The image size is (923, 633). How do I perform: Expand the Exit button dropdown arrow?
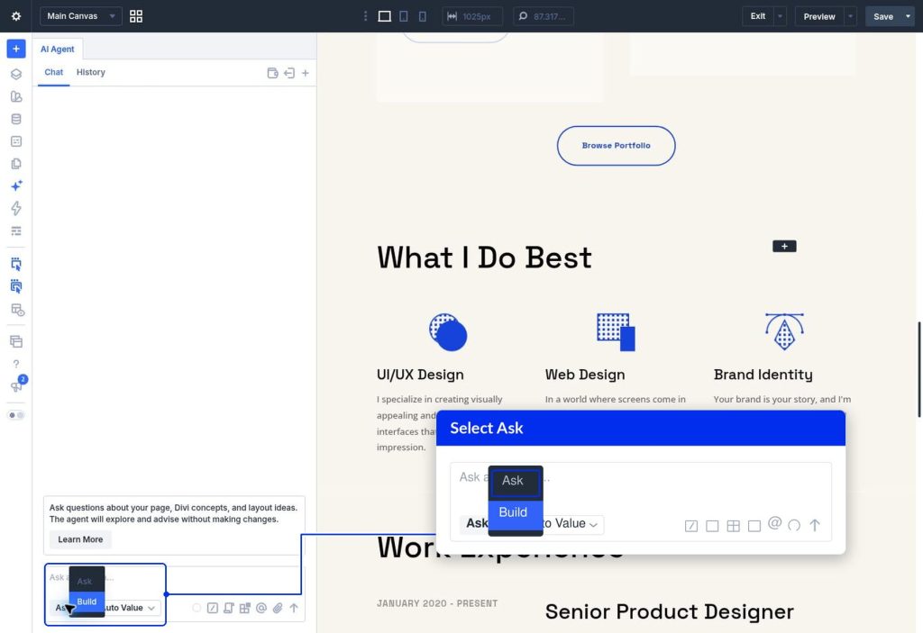(x=780, y=16)
